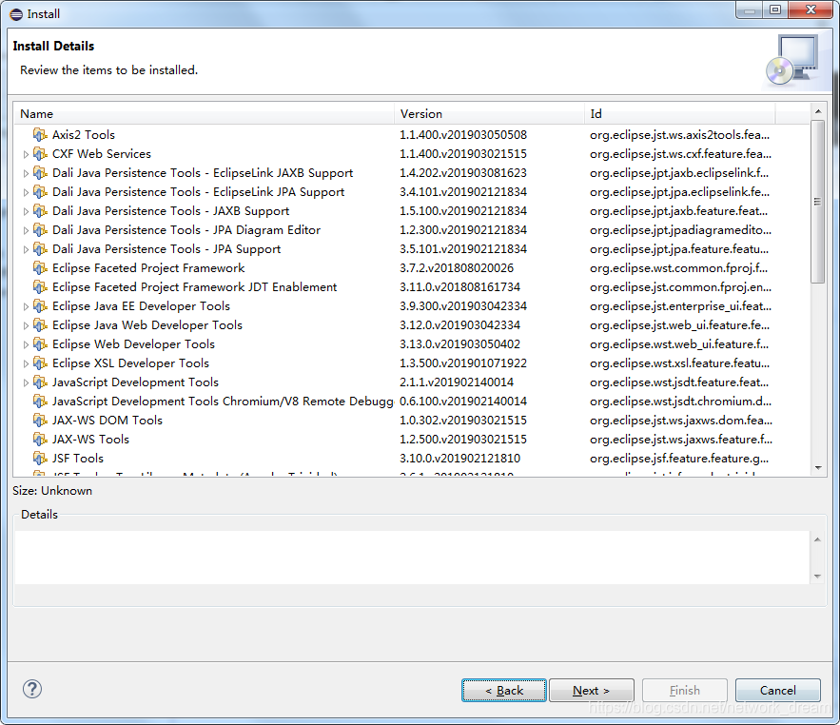840x725 pixels.
Task: Click the Eclipse Java EE Developer Tools icon
Action: click(x=40, y=306)
